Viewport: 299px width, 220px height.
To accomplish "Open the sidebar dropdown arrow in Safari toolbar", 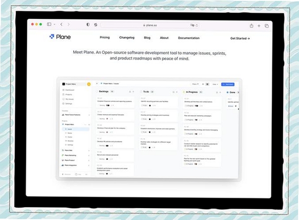I will [54, 24].
